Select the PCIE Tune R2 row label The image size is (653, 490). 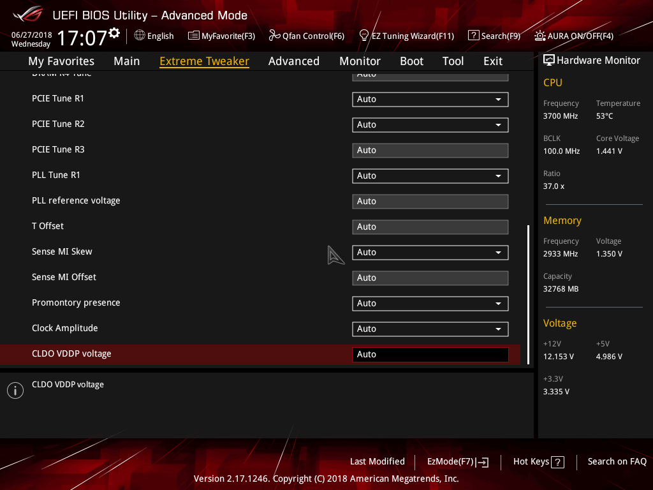coord(58,124)
